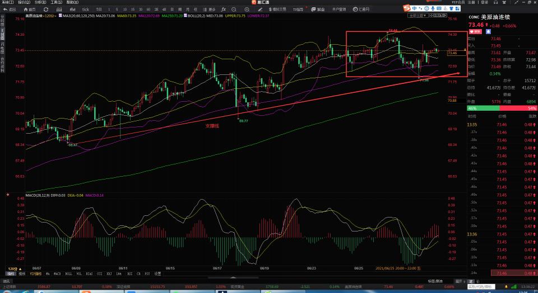Open 开户查询 account inquiry
The image size is (538, 293).
click(x=339, y=10)
